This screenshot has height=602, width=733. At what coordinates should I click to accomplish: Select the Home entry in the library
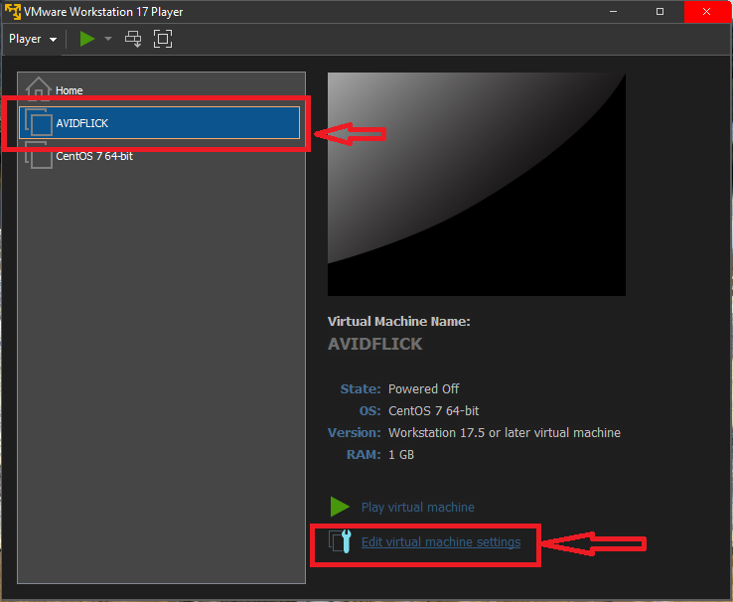click(x=70, y=90)
